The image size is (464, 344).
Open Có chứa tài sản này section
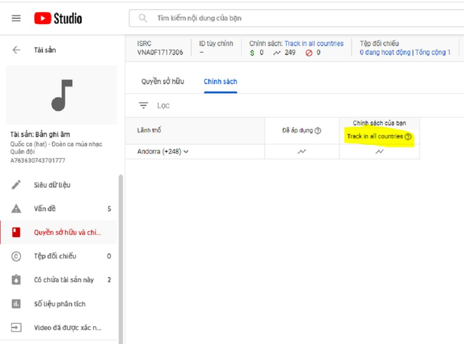point(64,280)
